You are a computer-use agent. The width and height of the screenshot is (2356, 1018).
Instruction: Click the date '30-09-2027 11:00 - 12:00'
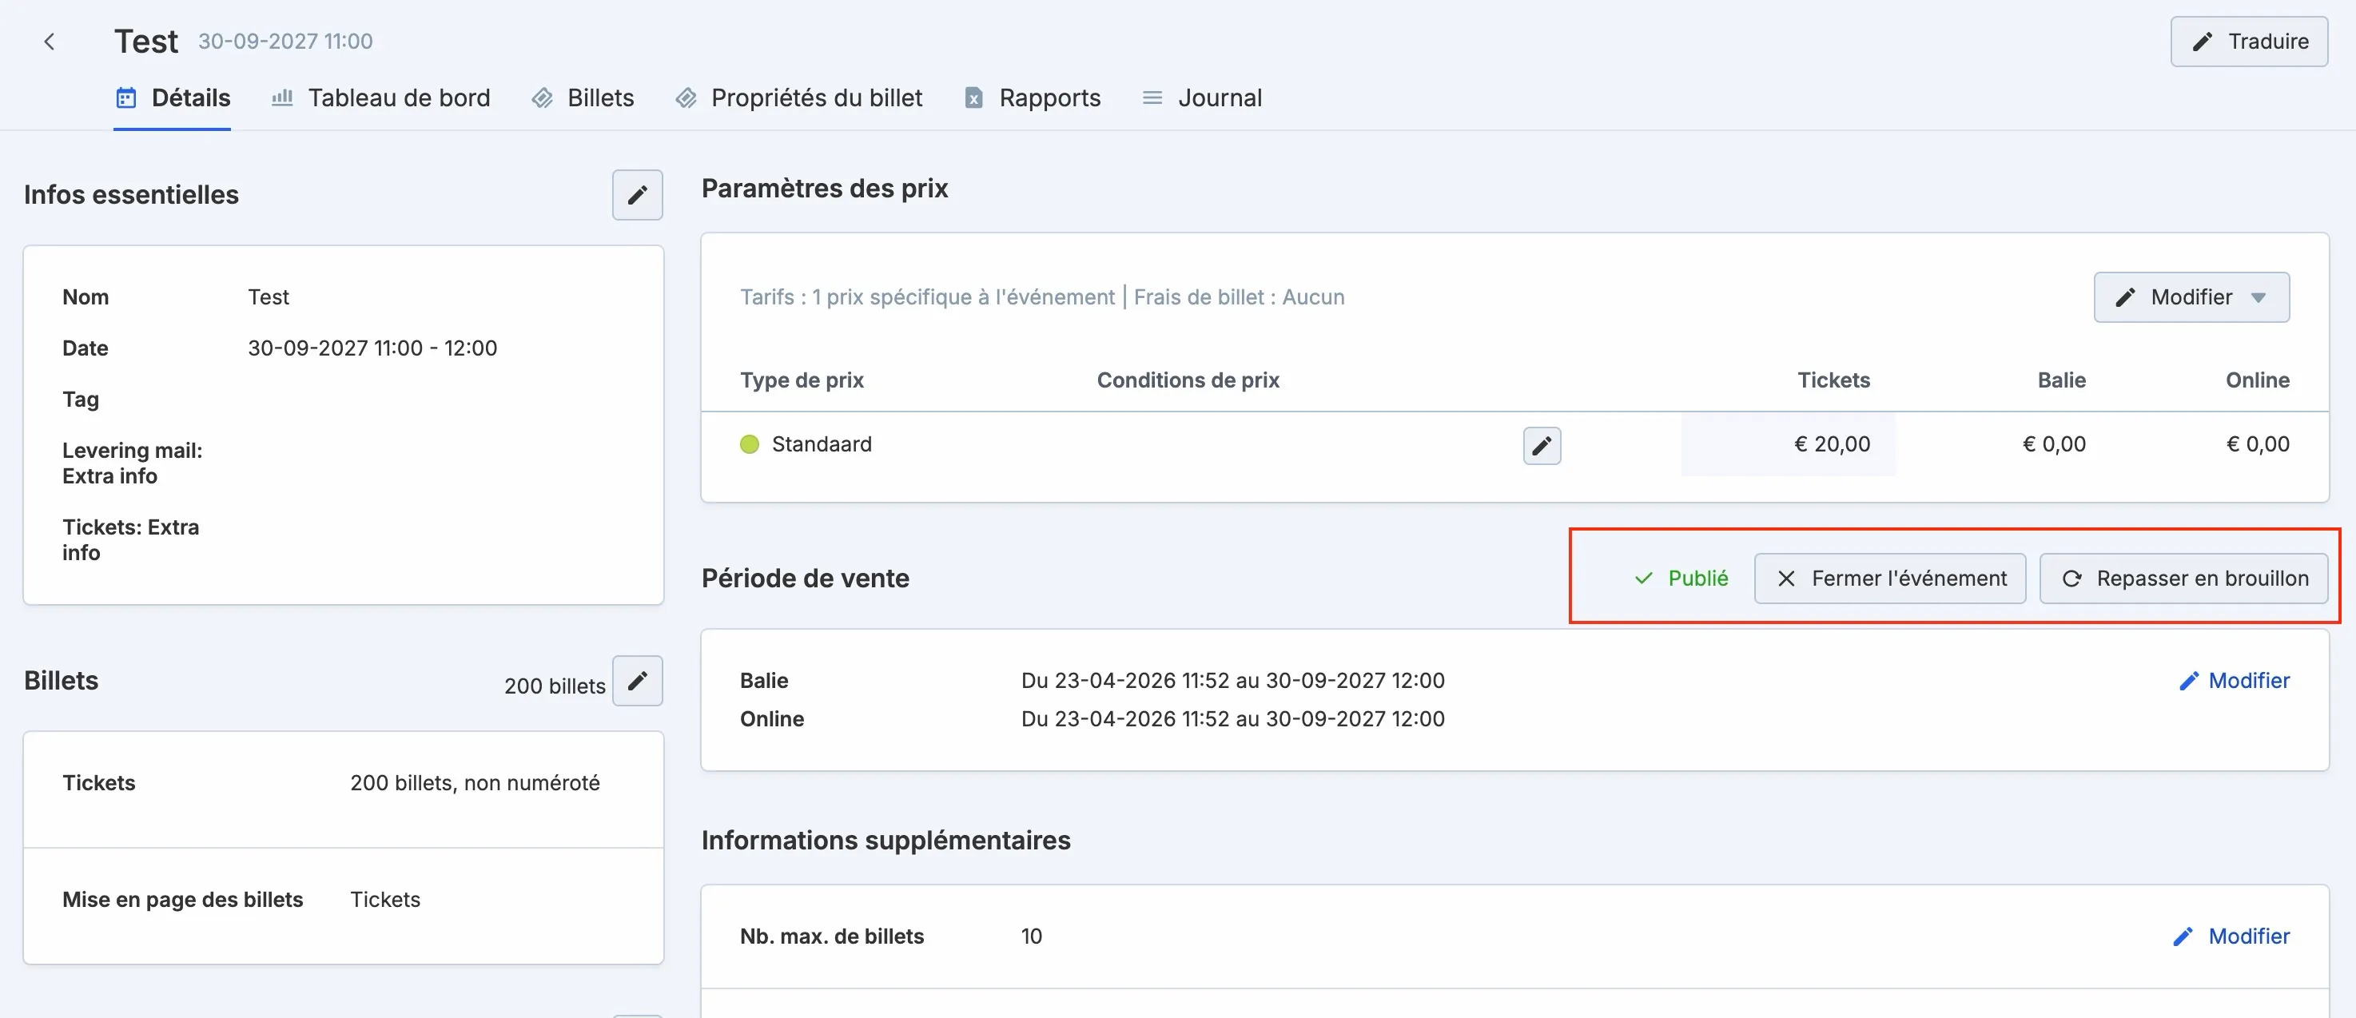pos(372,348)
